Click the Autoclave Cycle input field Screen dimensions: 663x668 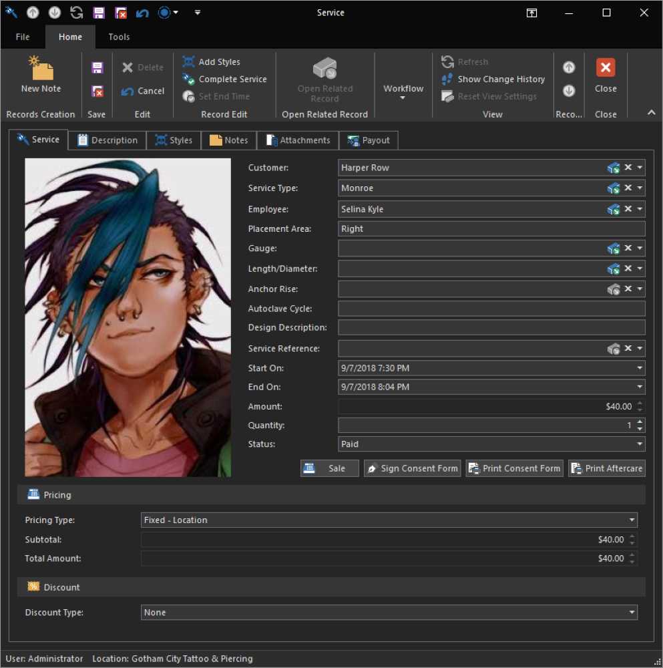(491, 309)
